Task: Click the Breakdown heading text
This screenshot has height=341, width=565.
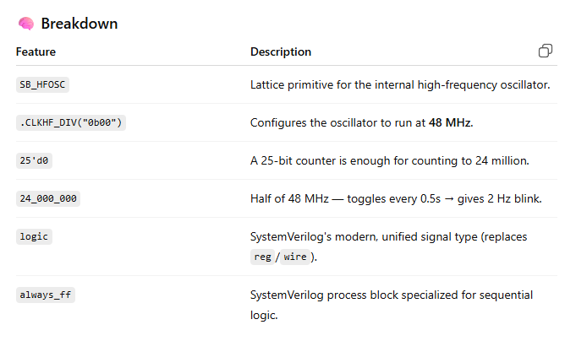Action: (79, 24)
